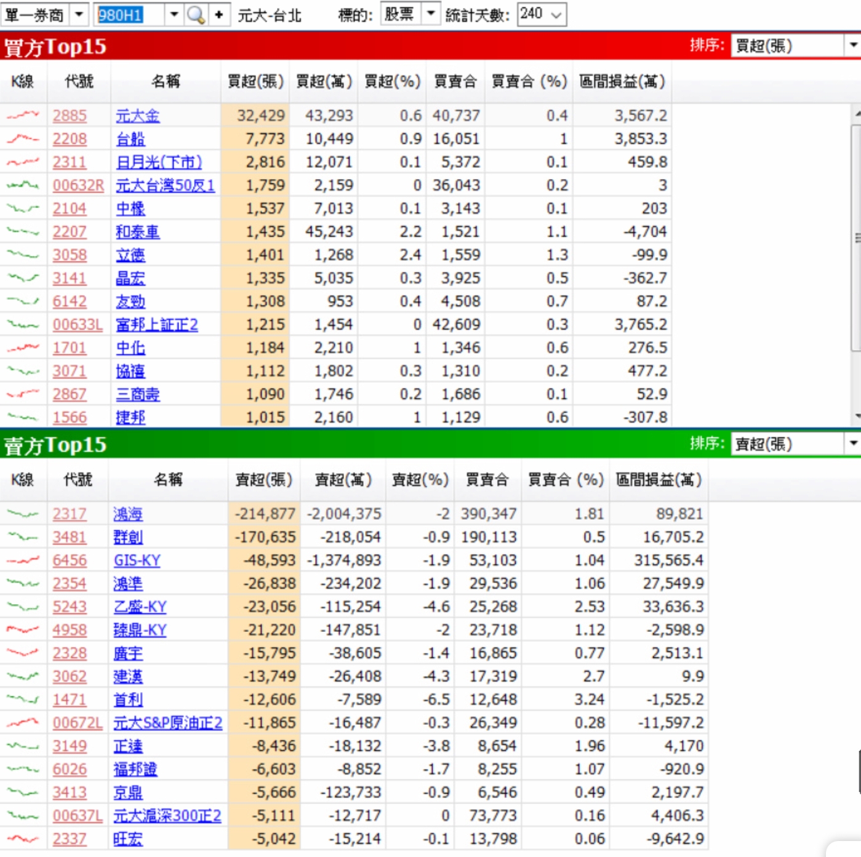861x857 pixels.
Task: Open K-line chart for 首利 row
Action: pos(23,699)
